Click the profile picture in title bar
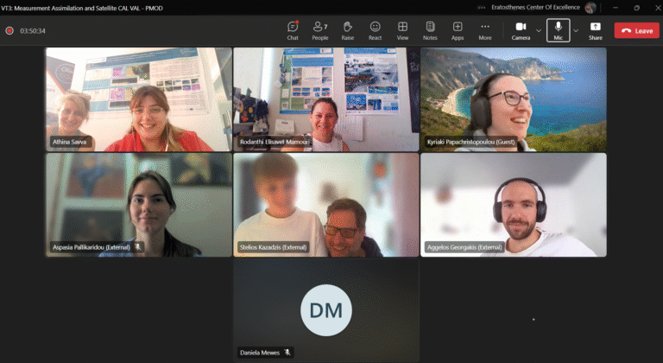 click(590, 8)
